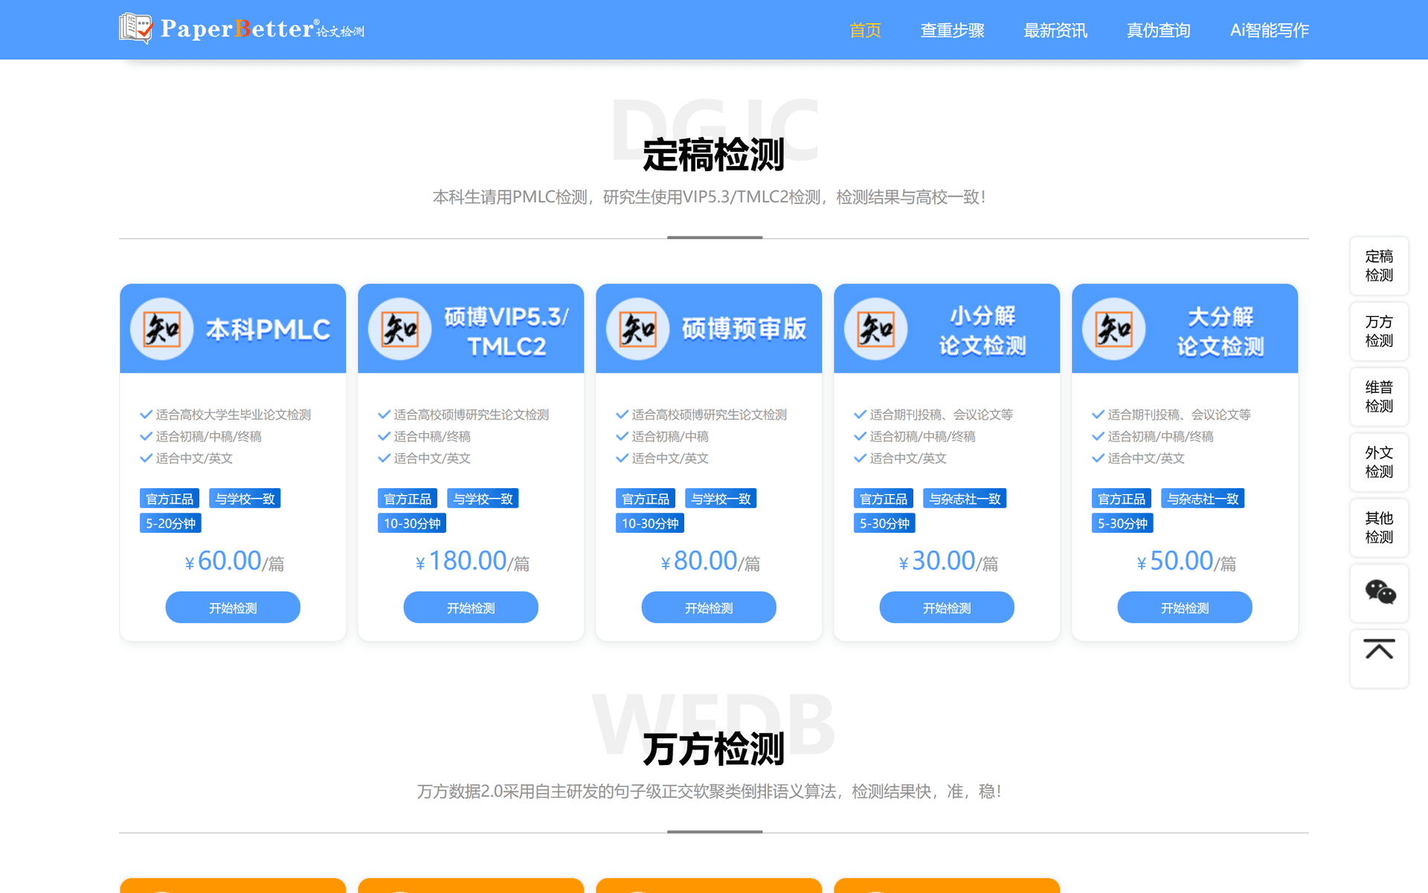Image resolution: width=1428 pixels, height=893 pixels.
Task: Click the 硕博VIP5.3/TMLC2 card title
Action: click(x=506, y=331)
